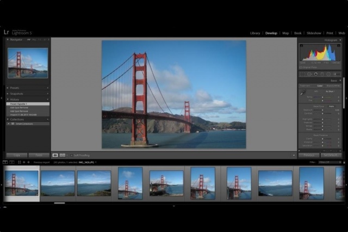Screen dimensions: 348x232
Task: Click the Previous button
Action: (x=309, y=155)
